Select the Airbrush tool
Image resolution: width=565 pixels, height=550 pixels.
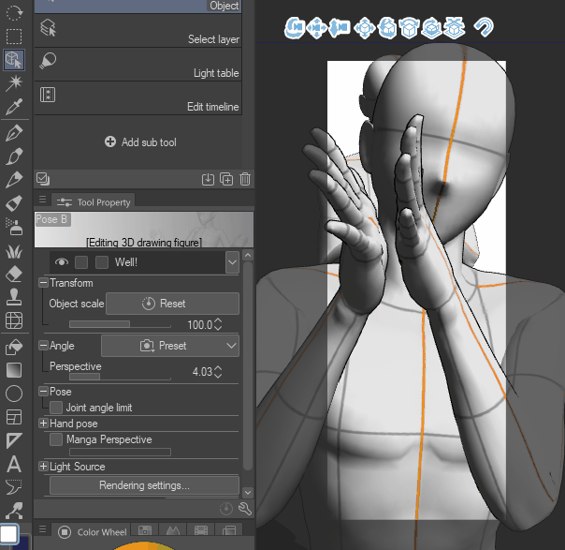point(14,227)
